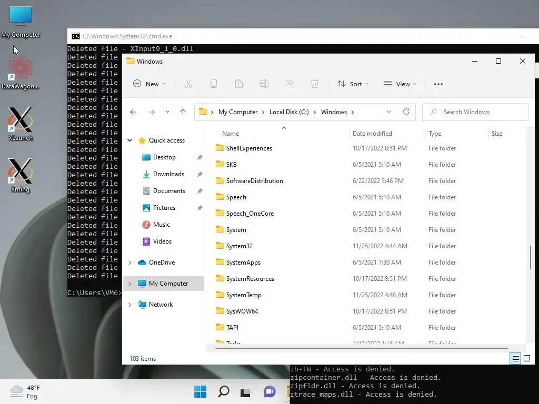Open the Chat icon on taskbar
The width and height of the screenshot is (539, 404).
269,391
